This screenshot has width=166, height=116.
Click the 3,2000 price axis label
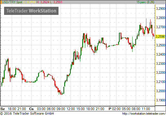(x=161, y=91)
